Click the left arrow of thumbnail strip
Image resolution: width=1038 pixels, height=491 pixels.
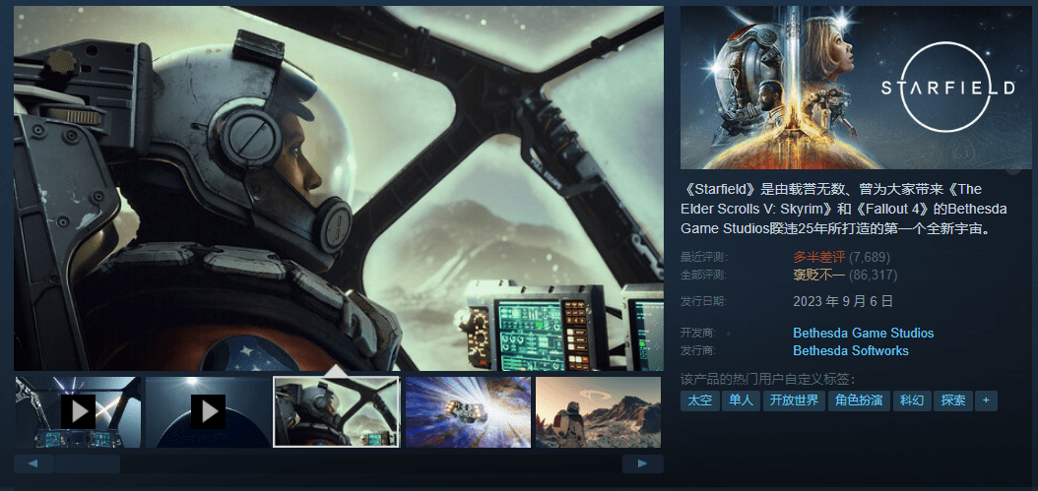(33, 463)
